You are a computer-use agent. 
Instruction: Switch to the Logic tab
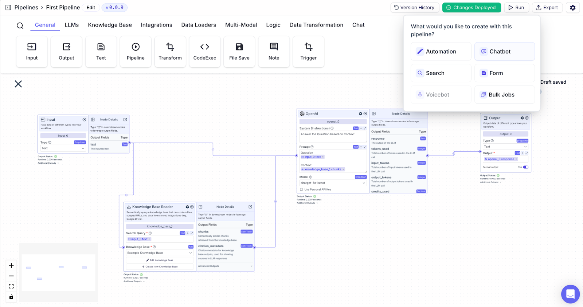(x=273, y=25)
